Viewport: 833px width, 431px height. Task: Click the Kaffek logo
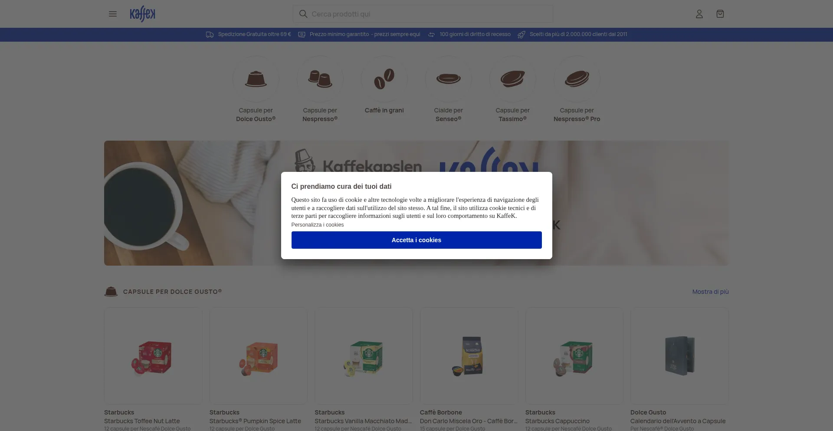click(x=142, y=14)
